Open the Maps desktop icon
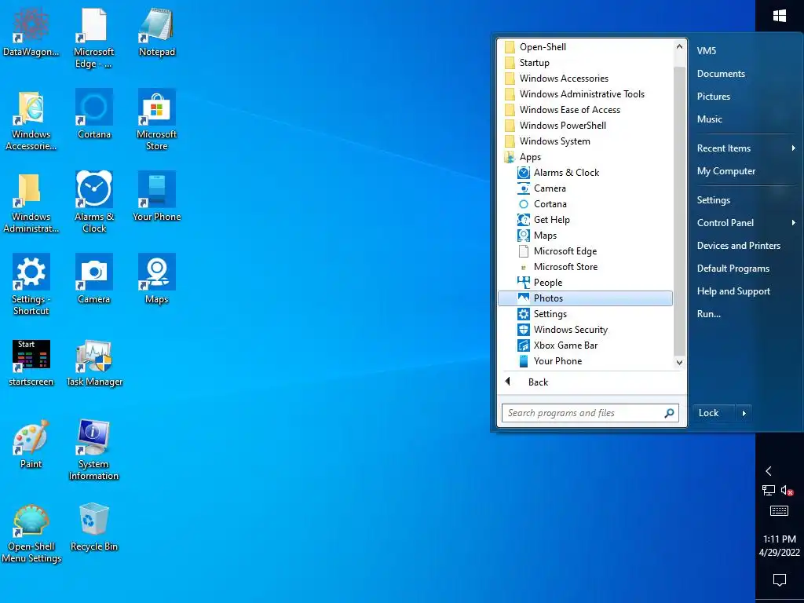Screen dimensions: 804x603 tap(157, 279)
